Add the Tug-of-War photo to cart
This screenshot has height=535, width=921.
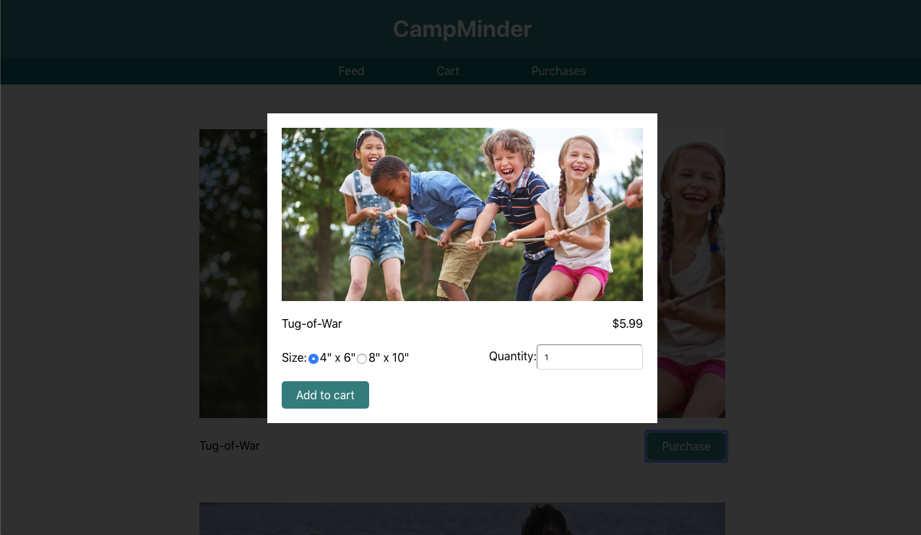click(x=325, y=395)
